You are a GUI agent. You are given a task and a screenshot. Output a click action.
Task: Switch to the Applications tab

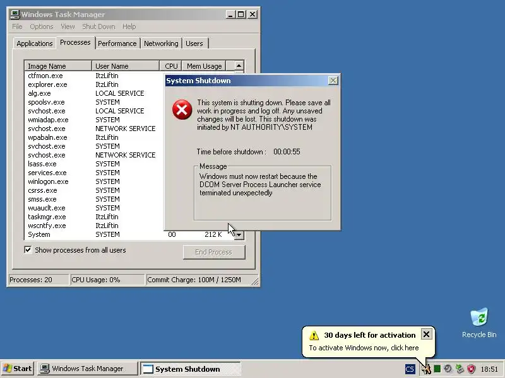(35, 43)
